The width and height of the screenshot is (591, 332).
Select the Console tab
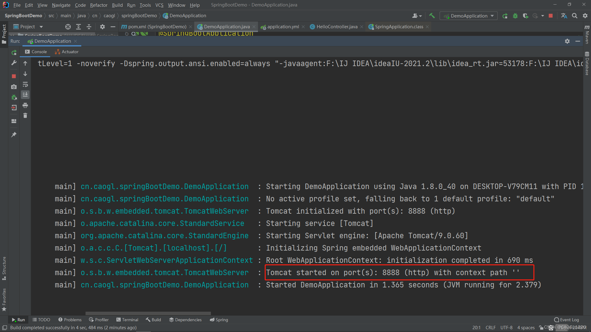pyautogui.click(x=36, y=52)
